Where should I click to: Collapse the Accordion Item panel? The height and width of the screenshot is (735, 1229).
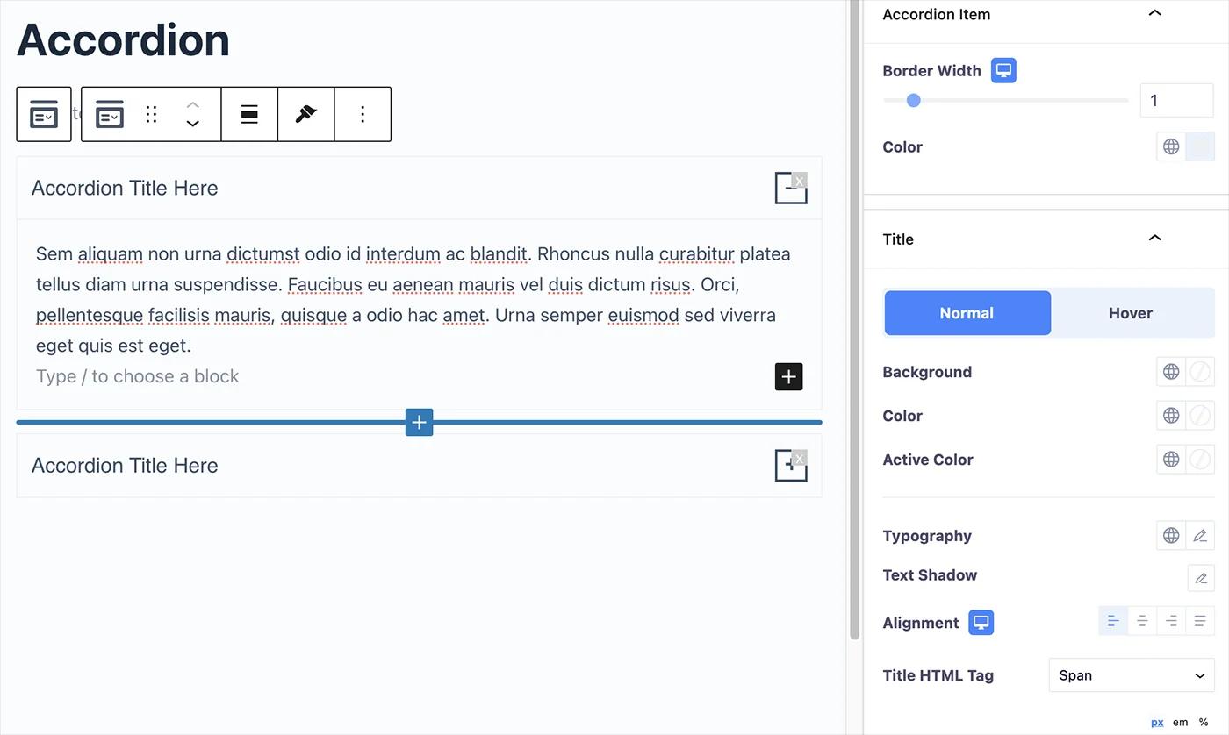click(1155, 14)
